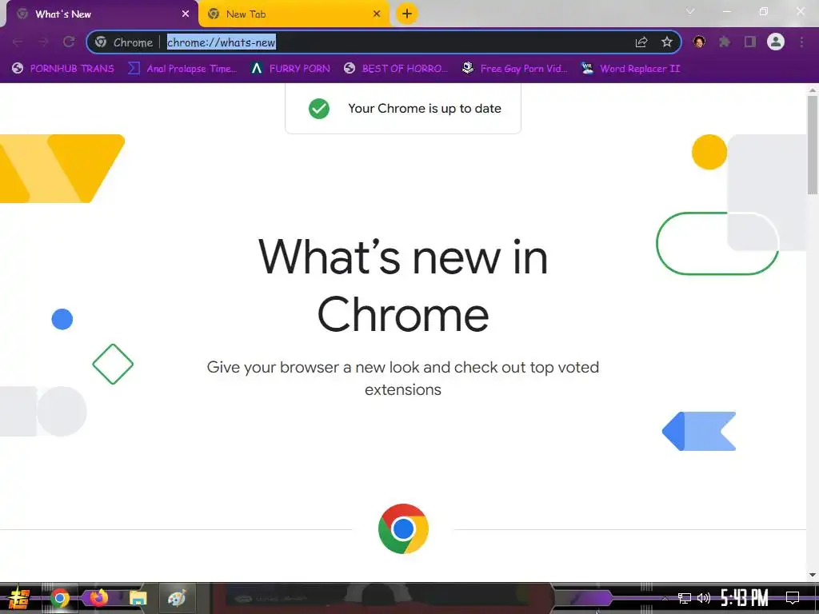Screen dimensions: 819x614
Task: Reload the current page
Action: point(69,42)
